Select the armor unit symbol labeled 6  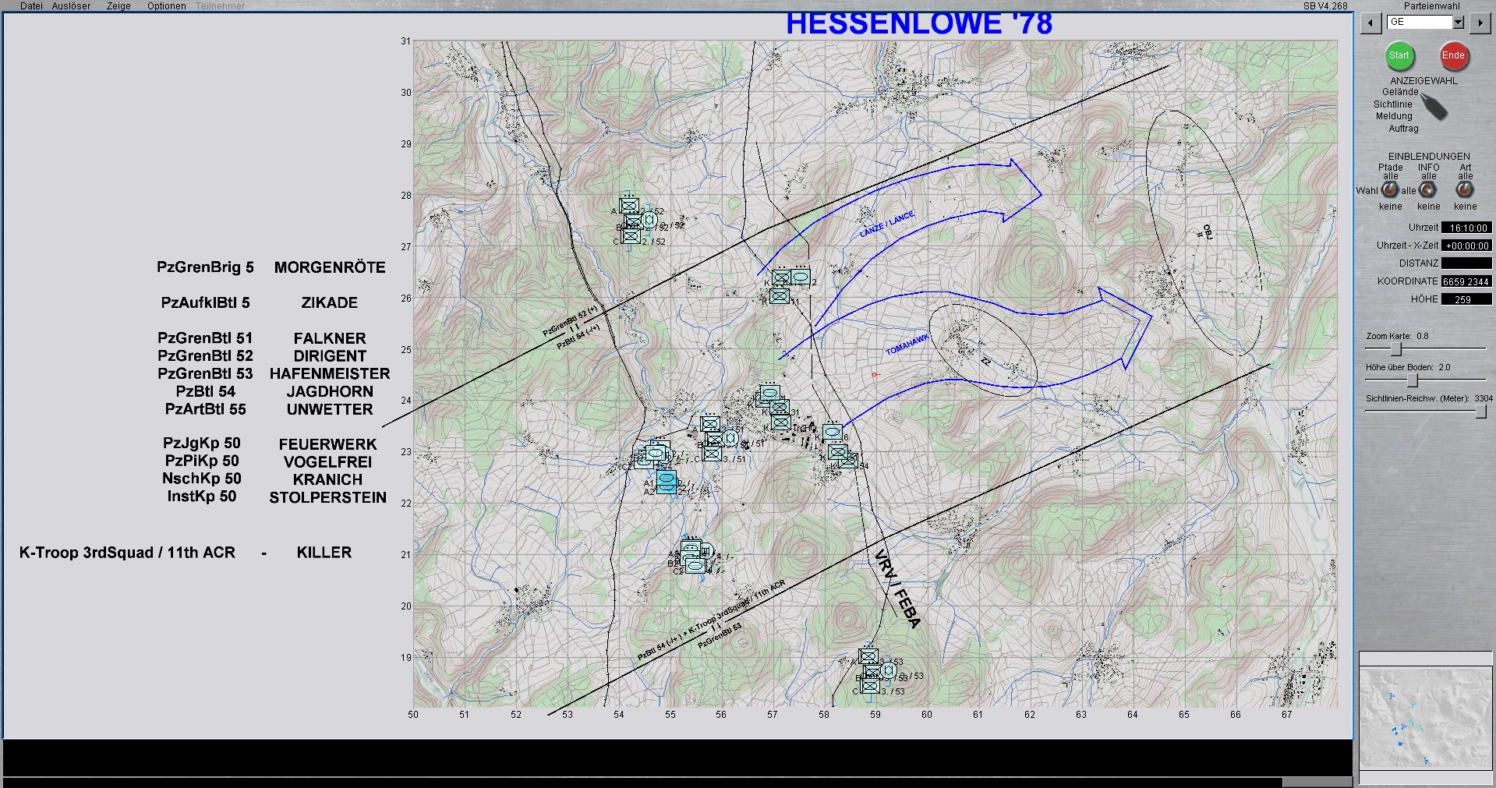[833, 432]
